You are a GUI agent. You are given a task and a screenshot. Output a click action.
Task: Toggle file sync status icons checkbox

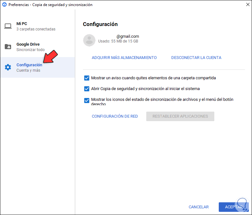pos(87,101)
